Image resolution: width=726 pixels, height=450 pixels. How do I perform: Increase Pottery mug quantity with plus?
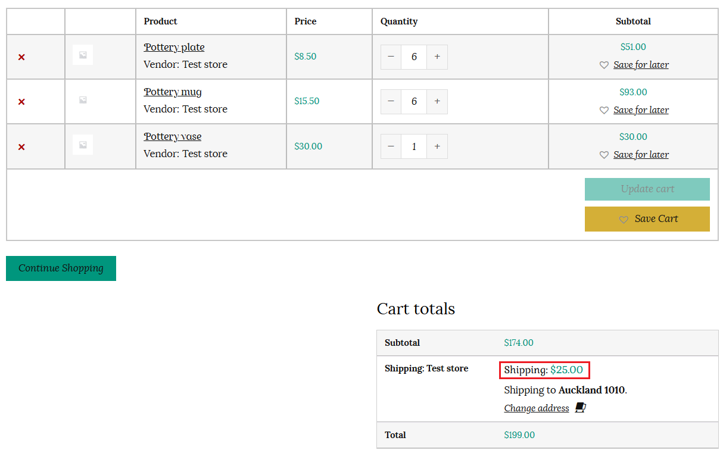click(437, 101)
